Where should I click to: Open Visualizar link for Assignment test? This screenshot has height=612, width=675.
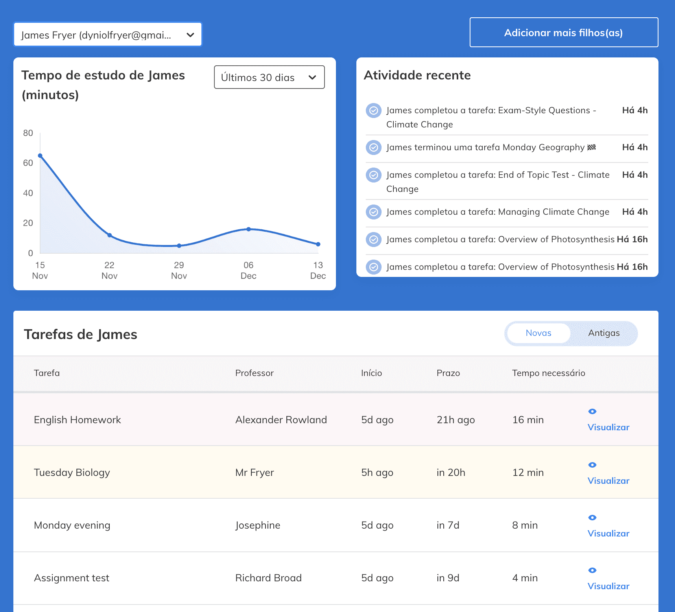pos(608,586)
